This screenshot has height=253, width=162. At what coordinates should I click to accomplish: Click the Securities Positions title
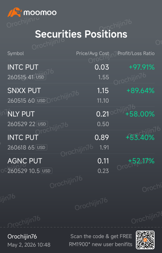click(81, 34)
